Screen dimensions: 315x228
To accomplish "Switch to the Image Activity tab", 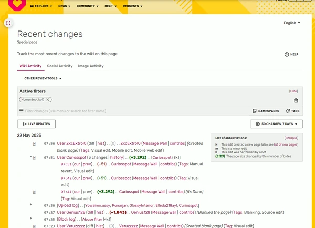I will point(90,66).
